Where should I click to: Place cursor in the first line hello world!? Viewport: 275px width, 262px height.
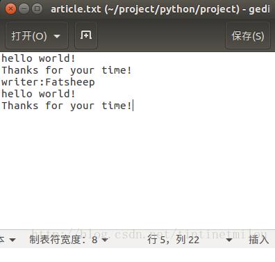pyautogui.click(x=38, y=58)
